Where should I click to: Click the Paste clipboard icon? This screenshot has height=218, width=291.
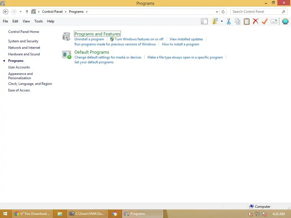(246, 21)
